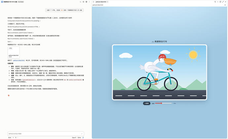Expand 'Ran a command, used 4 tools' step
228x139 pixels.
point(20,33)
